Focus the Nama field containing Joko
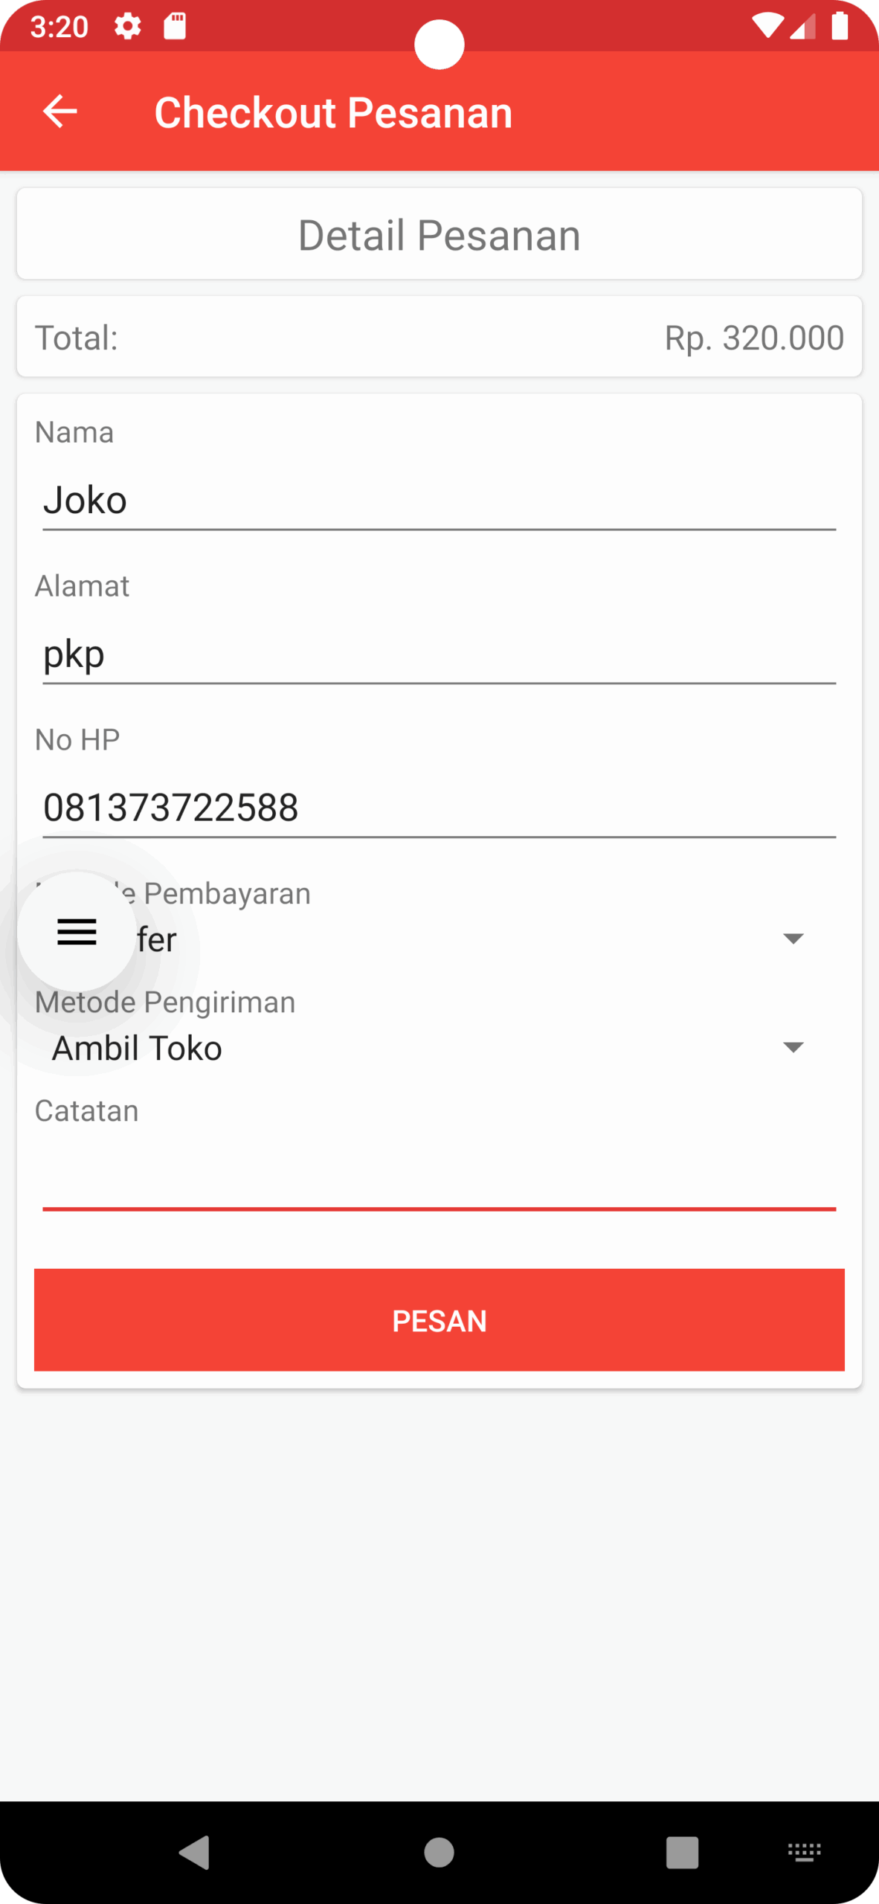879x1904 pixels. [x=439, y=500]
